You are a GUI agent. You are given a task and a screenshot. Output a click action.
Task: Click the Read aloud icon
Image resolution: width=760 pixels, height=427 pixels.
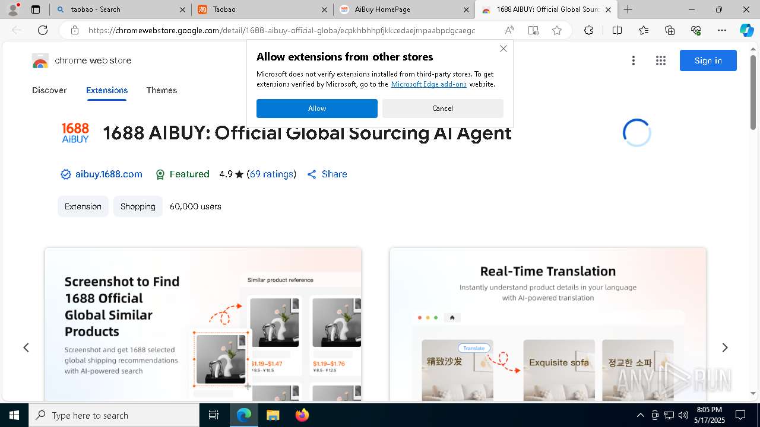[x=509, y=30]
